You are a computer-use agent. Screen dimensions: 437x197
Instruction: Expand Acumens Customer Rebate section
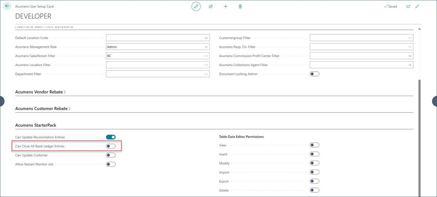[x=43, y=108]
